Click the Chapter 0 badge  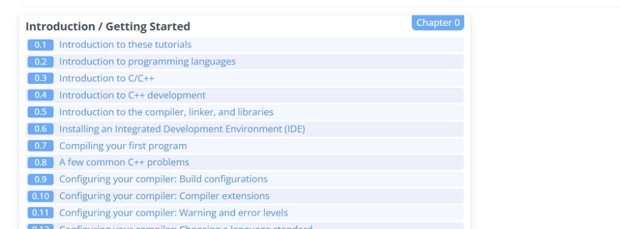coord(438,22)
